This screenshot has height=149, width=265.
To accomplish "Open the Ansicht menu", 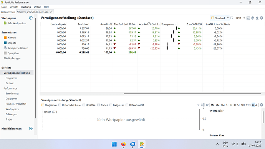I will point(14,7).
